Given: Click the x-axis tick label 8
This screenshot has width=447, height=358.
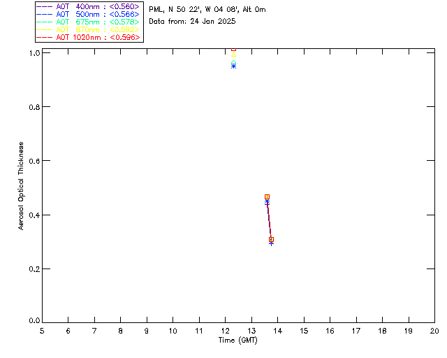Looking at the screenshot, I should 121,331.
